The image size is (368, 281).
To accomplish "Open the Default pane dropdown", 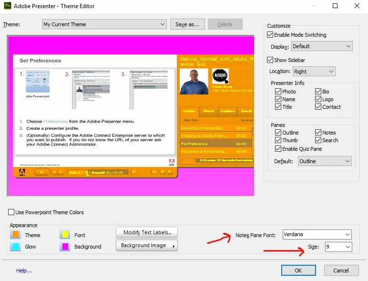I will tap(325, 161).
